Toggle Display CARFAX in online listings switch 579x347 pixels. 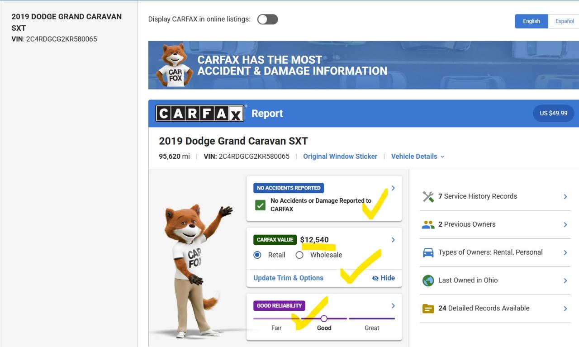[267, 19]
